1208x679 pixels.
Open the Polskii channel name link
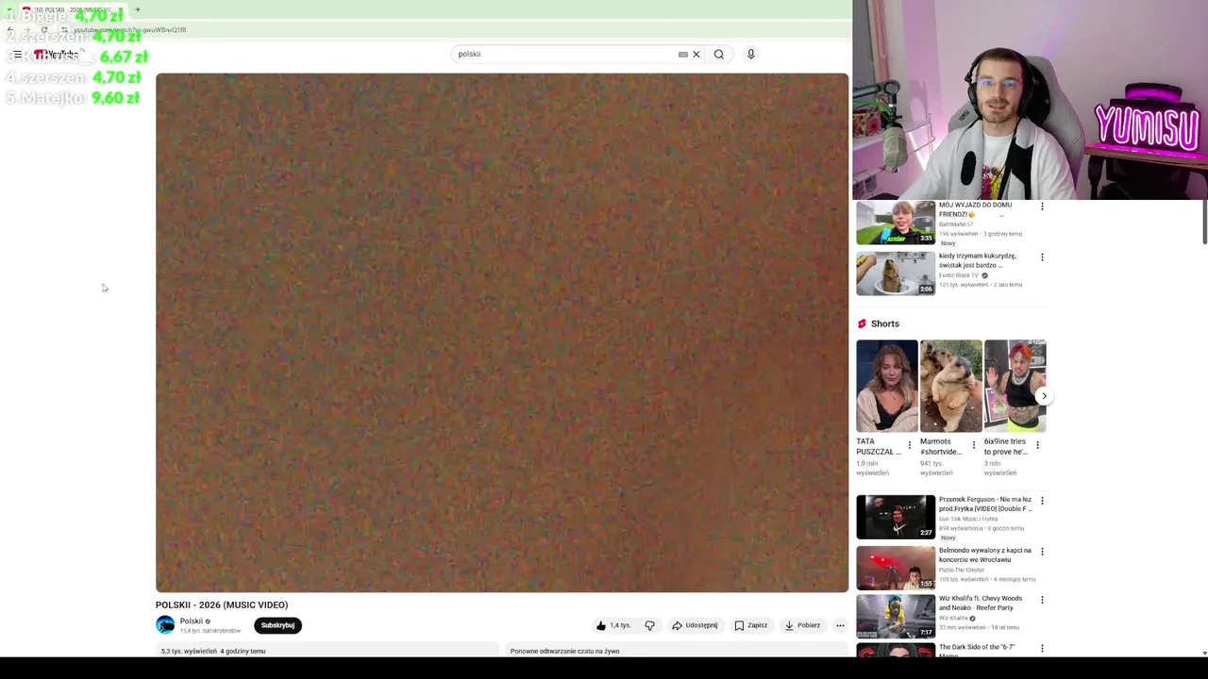click(x=192, y=621)
